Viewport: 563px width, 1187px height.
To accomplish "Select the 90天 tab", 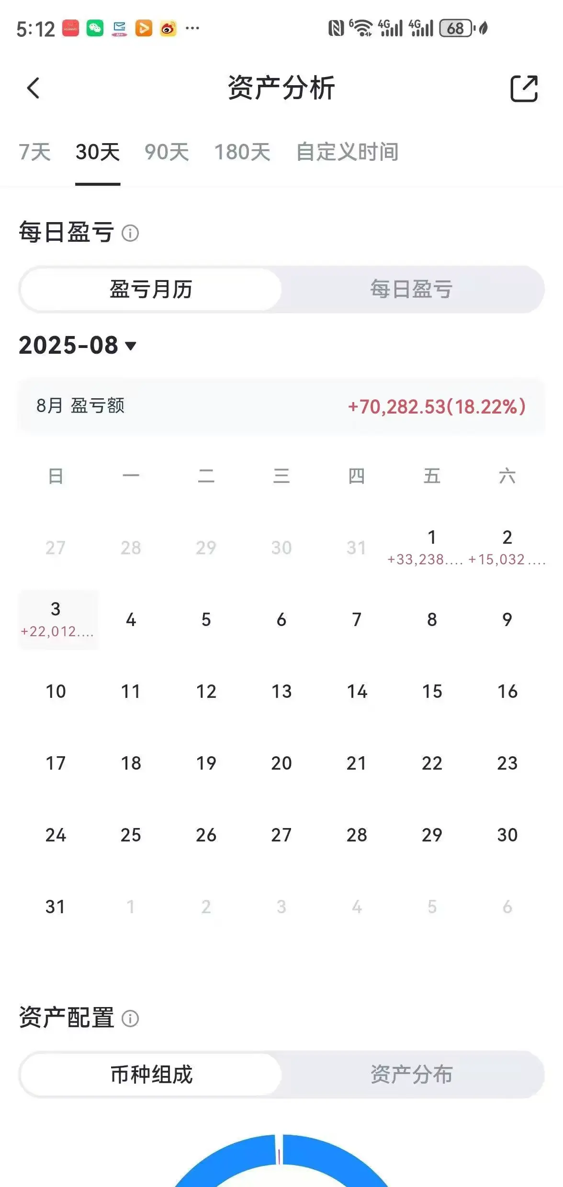I will tap(167, 152).
